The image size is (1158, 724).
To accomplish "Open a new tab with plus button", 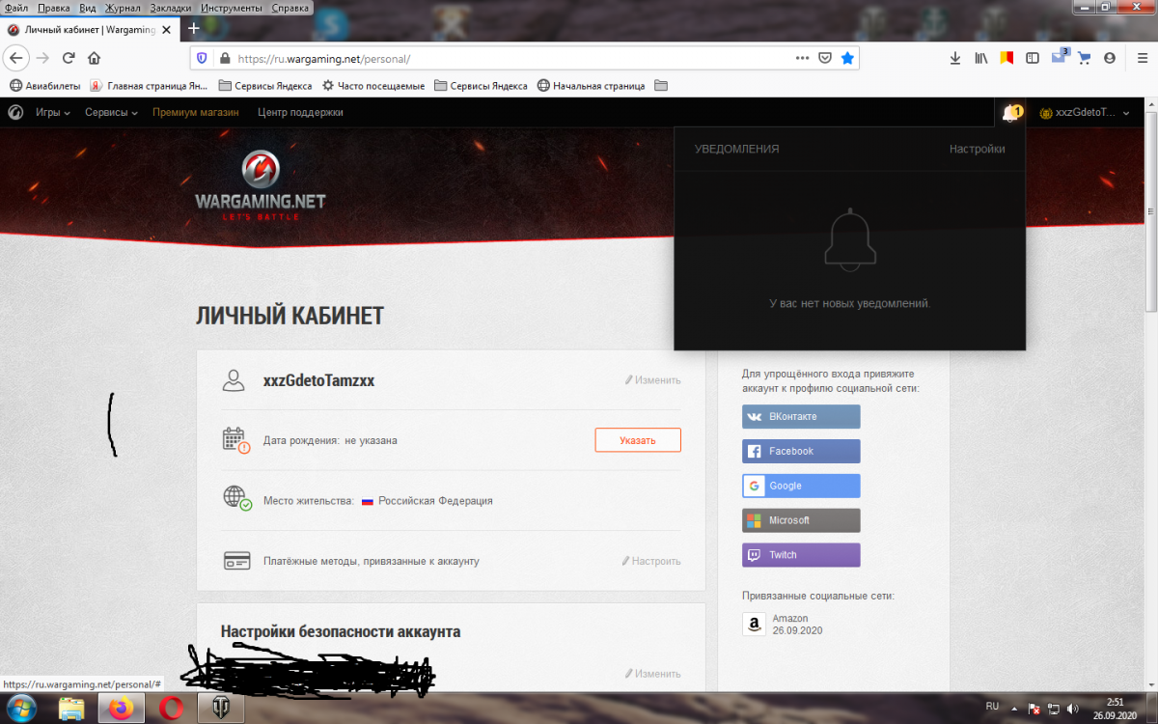I will [194, 29].
